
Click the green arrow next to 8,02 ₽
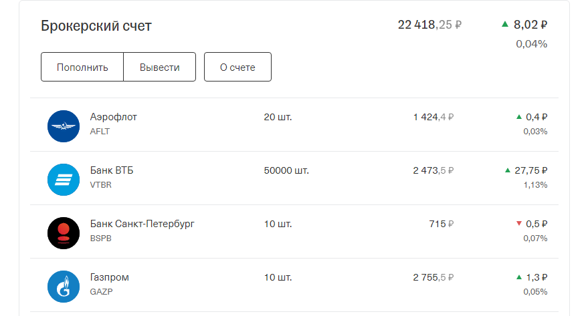(505, 24)
